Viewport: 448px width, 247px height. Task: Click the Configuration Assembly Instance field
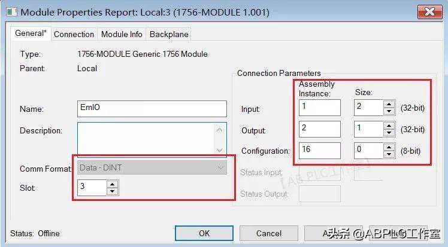[319, 150]
